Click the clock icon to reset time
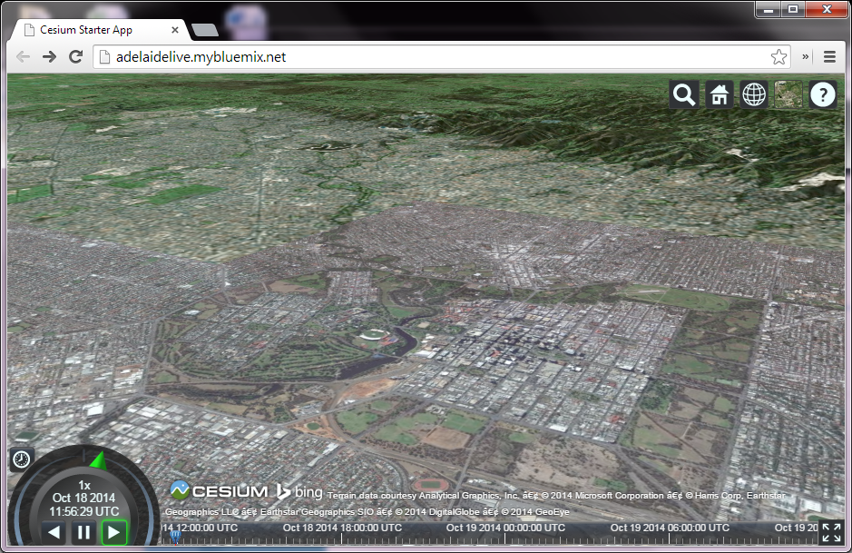This screenshot has width=852, height=553. (22, 459)
